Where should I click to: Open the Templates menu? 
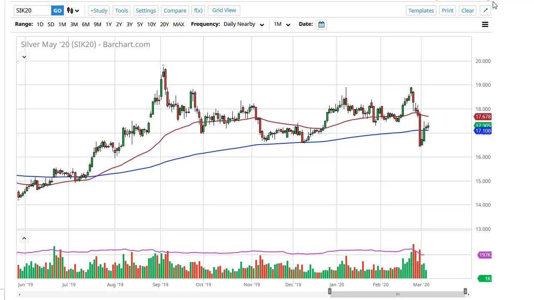coord(421,10)
